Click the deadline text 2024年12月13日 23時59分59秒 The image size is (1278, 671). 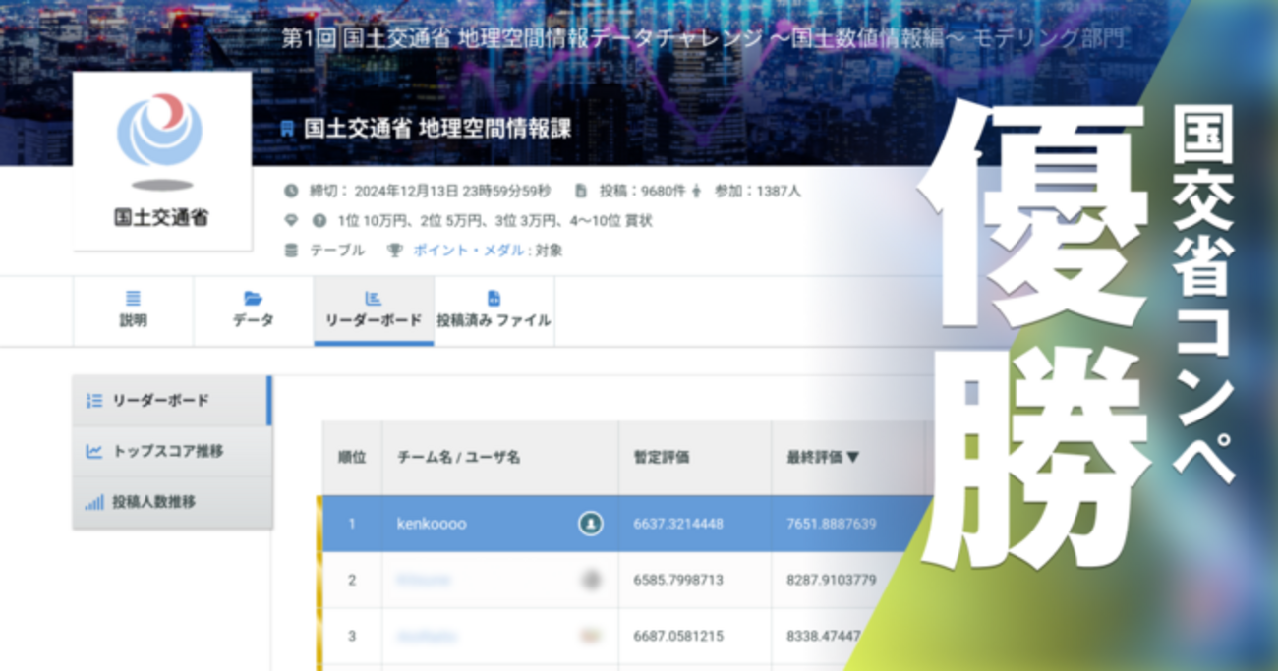(x=452, y=191)
